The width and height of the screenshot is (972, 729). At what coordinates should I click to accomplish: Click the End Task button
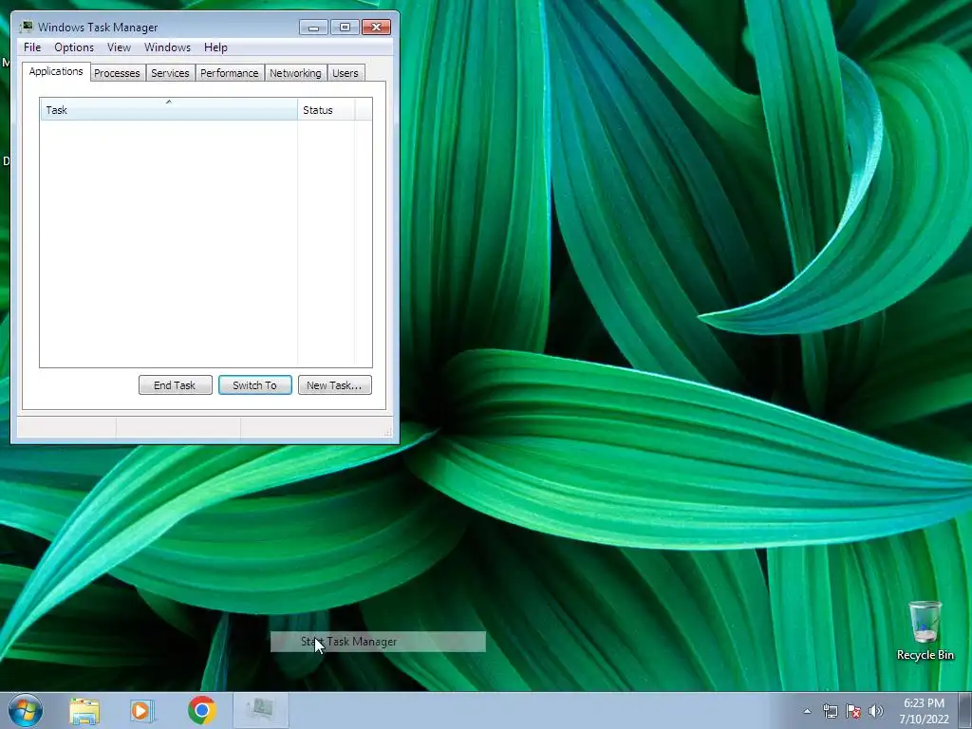[176, 385]
